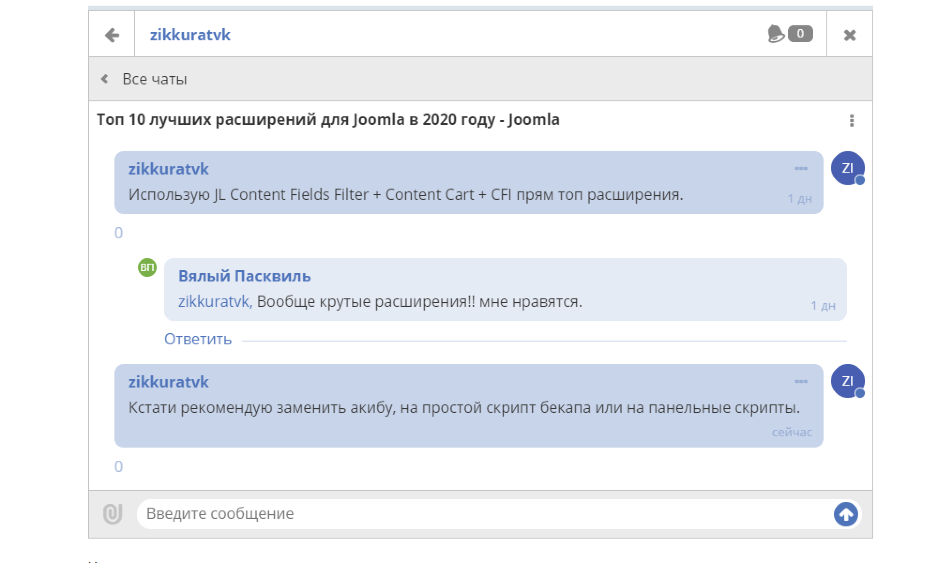Click chat title Топ 10 лучших расширений
This screenshot has height=563, width=938.
[x=328, y=120]
